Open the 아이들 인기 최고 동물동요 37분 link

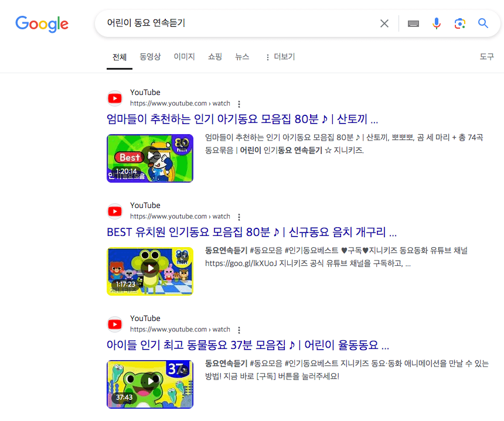coord(248,345)
